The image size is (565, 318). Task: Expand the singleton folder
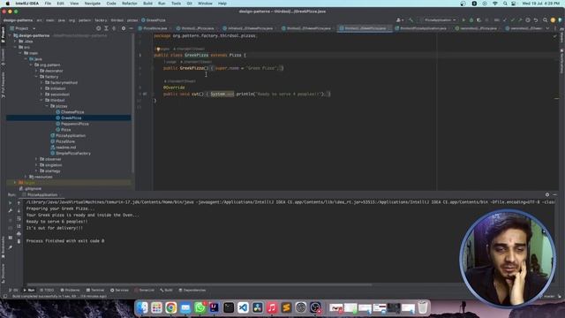[36, 165]
